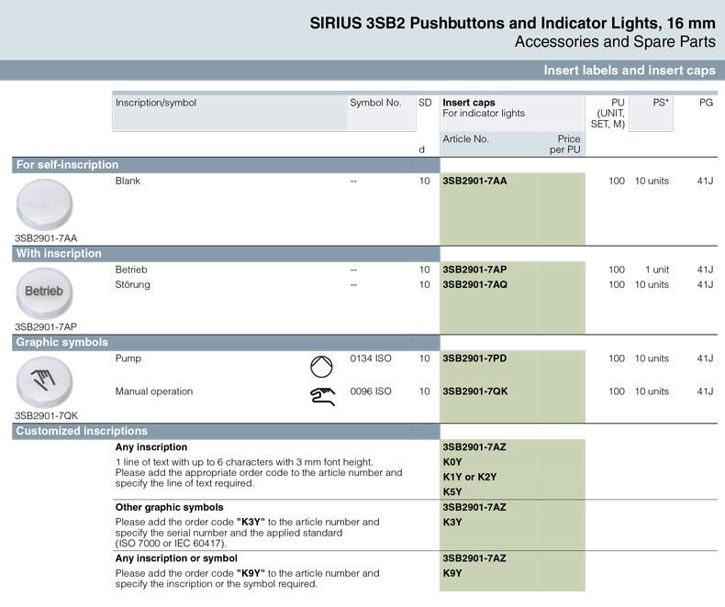Open article number 3SB2901-7PD

[474, 359]
